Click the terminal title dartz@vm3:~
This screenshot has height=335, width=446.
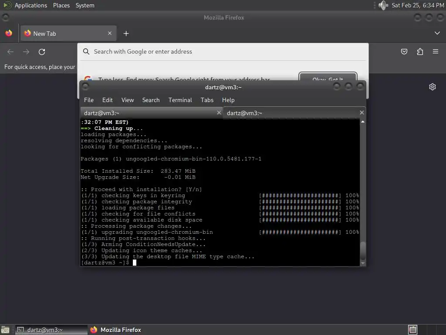[223, 87]
